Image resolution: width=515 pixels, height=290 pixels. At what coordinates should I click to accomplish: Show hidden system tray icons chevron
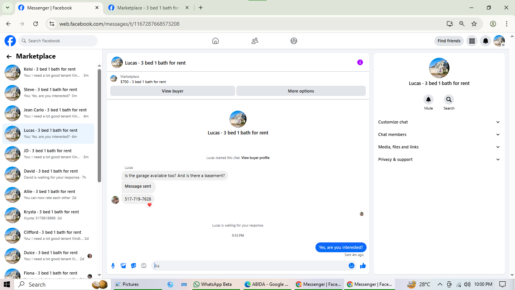click(440, 284)
